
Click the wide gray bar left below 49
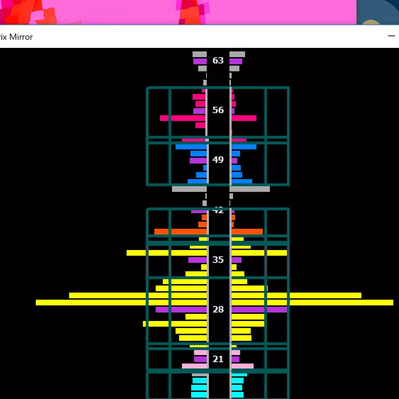click(x=189, y=189)
